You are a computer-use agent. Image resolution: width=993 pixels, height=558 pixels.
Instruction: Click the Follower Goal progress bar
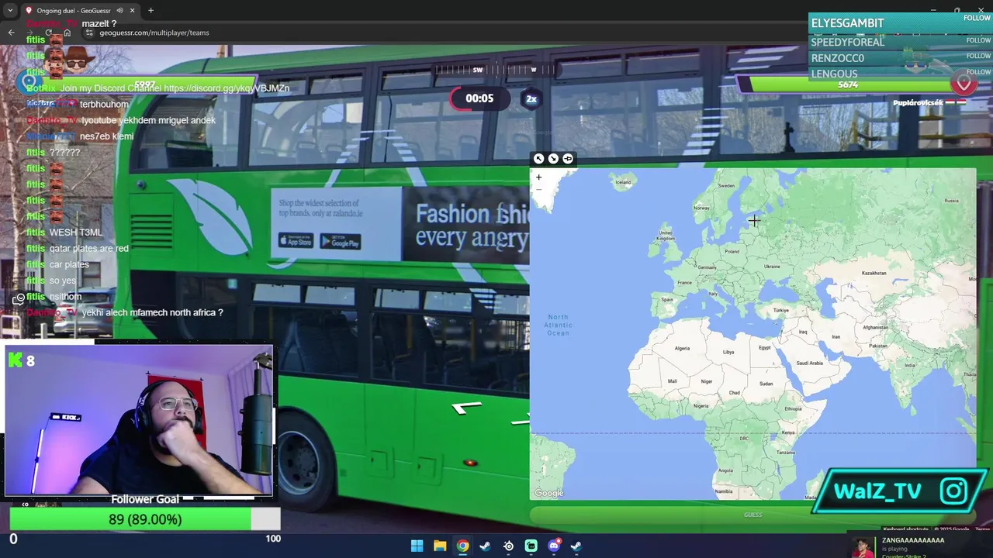[x=144, y=519]
